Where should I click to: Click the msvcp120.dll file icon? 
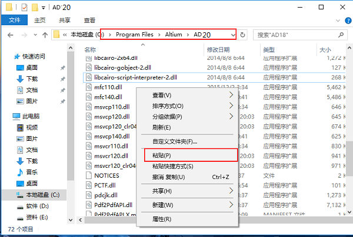click(89, 117)
